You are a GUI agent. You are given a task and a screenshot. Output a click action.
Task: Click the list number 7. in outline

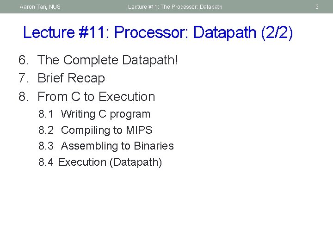point(24,78)
